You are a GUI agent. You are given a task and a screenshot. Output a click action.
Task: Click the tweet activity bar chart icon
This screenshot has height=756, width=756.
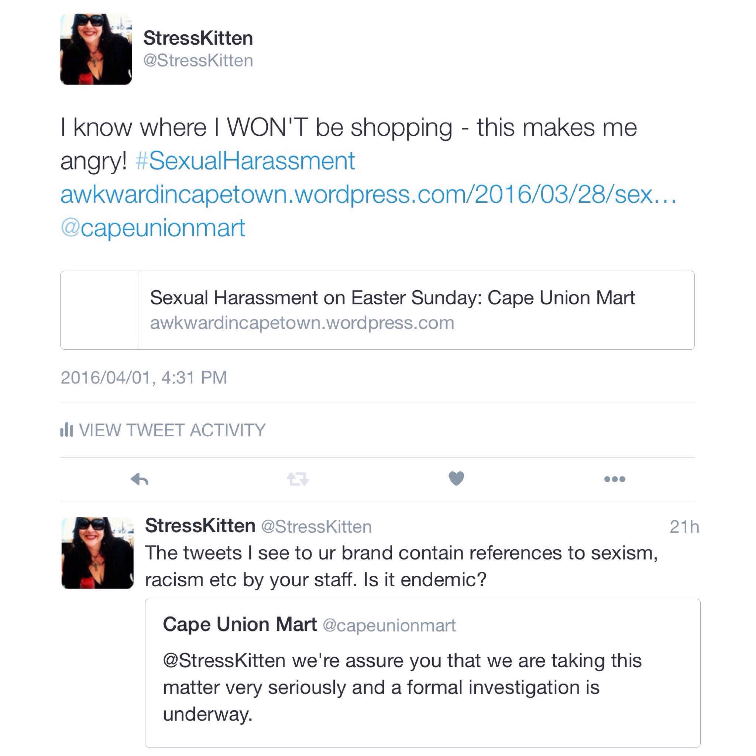click(66, 430)
